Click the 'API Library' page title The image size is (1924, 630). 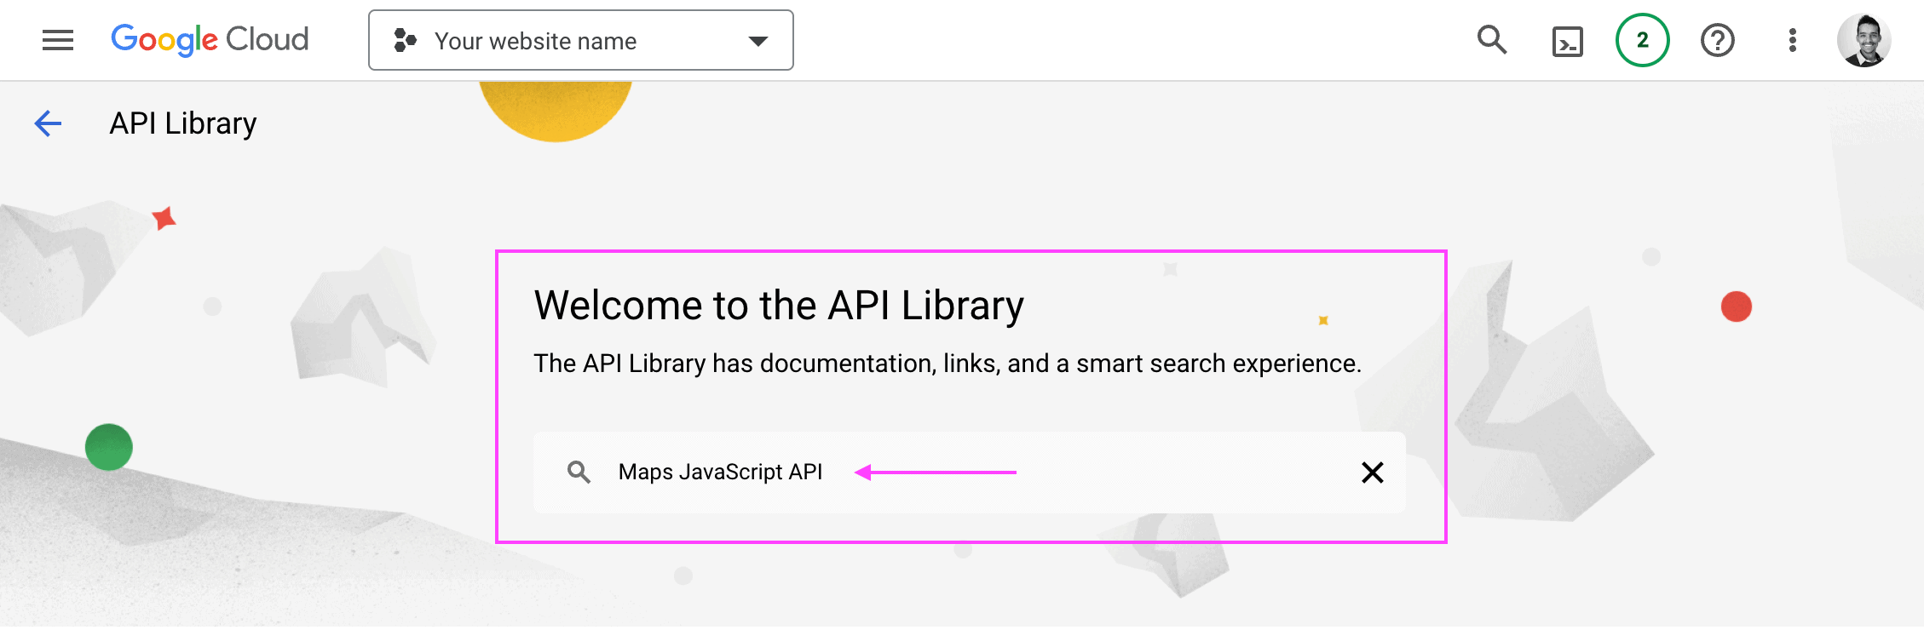coord(183,124)
